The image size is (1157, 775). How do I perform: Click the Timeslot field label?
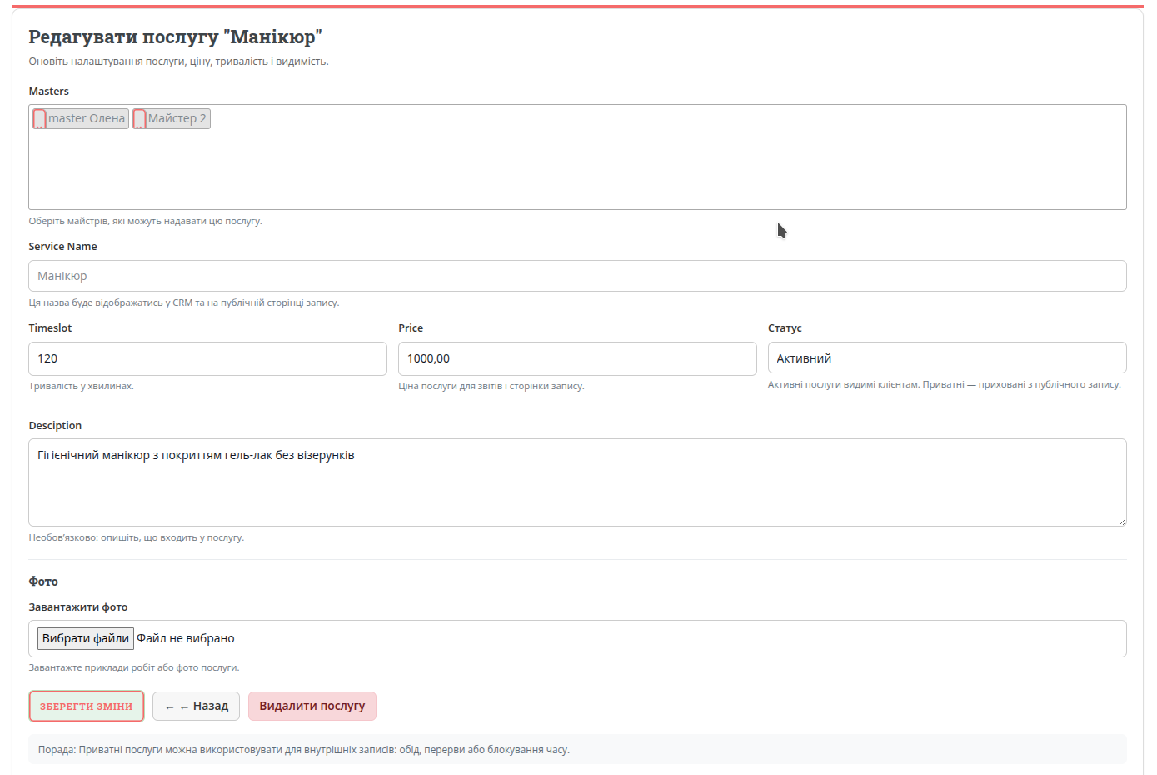50,328
